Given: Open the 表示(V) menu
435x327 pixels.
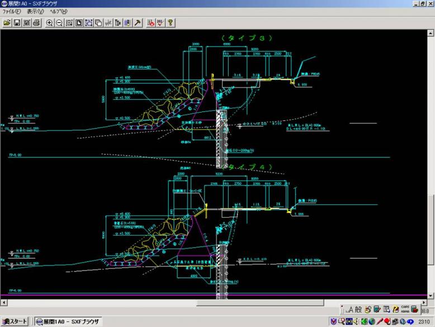Looking at the screenshot, I should coord(35,12).
